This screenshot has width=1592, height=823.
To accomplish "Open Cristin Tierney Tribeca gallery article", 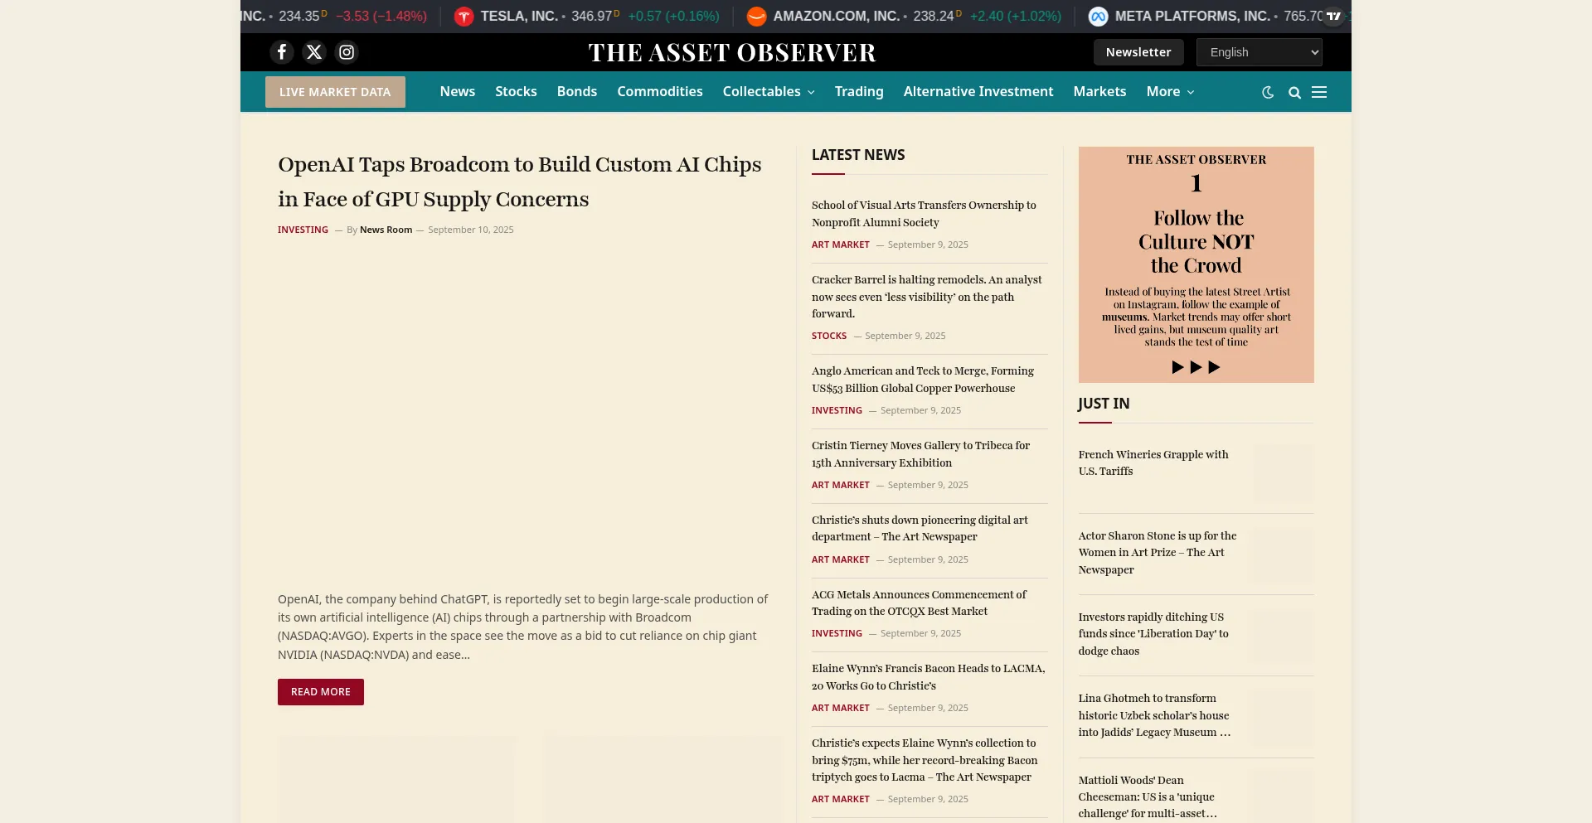I will click(920, 454).
